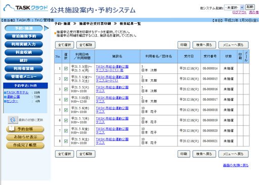The height and width of the screenshot is (185, 259).
Task: Click 全て選択 above the table
Action: pos(64,45)
